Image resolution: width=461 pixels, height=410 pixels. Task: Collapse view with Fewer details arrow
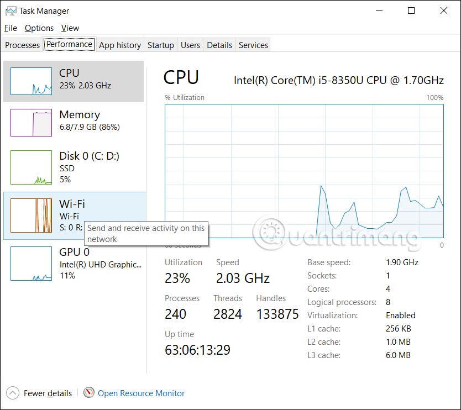pyautogui.click(x=12, y=393)
